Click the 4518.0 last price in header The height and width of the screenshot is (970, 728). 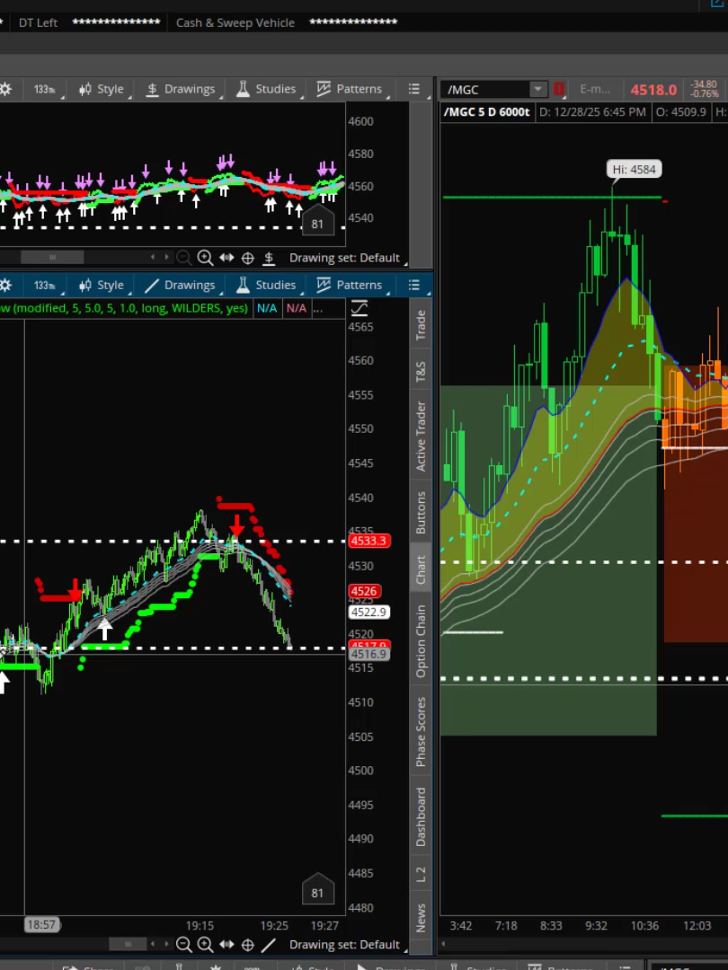coord(653,91)
